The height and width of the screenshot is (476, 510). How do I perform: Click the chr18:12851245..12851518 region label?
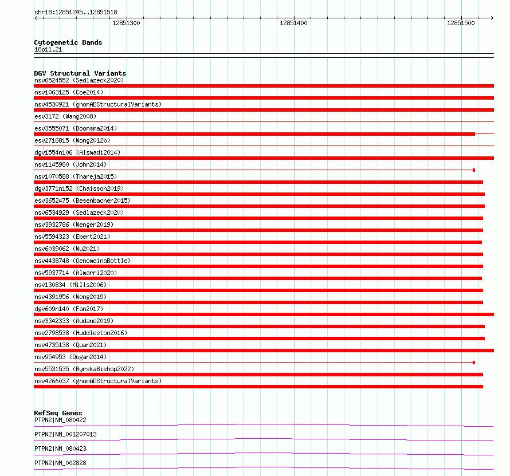tap(76, 13)
